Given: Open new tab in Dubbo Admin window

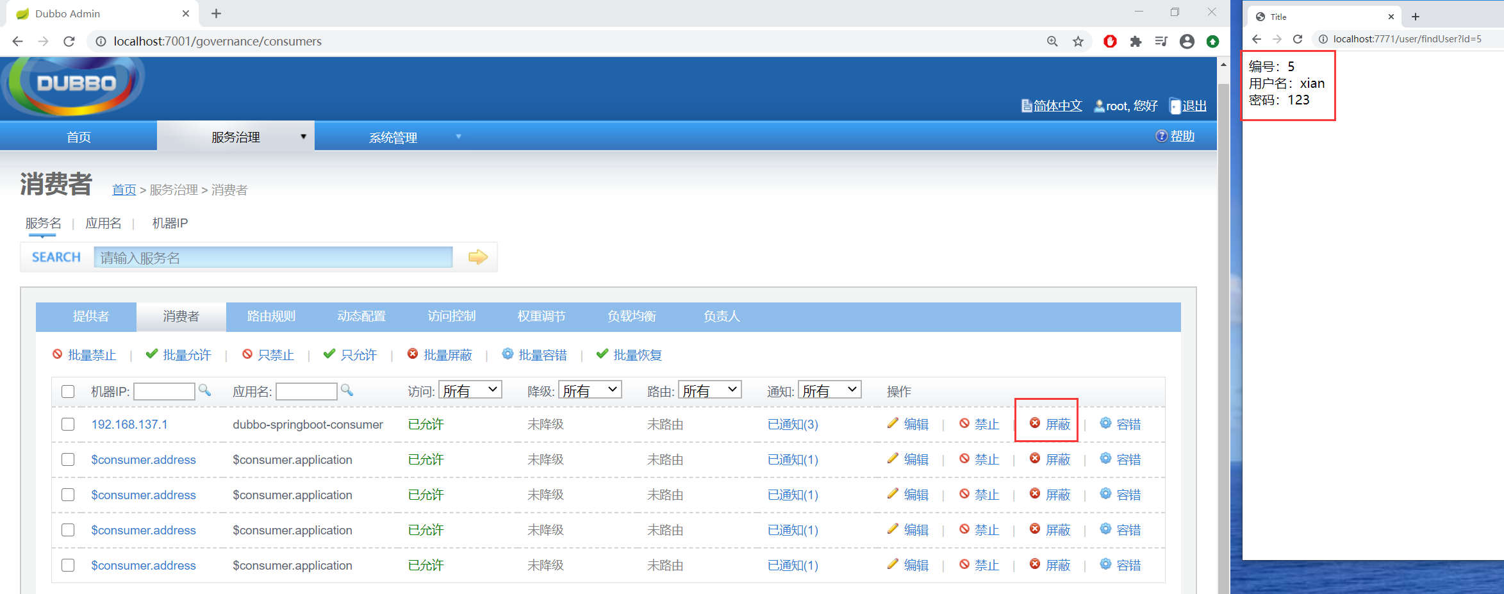Looking at the screenshot, I should [216, 13].
